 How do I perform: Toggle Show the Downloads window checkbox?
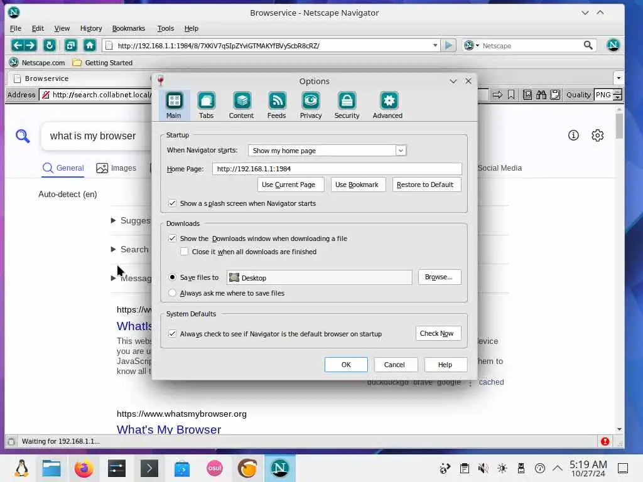(172, 238)
